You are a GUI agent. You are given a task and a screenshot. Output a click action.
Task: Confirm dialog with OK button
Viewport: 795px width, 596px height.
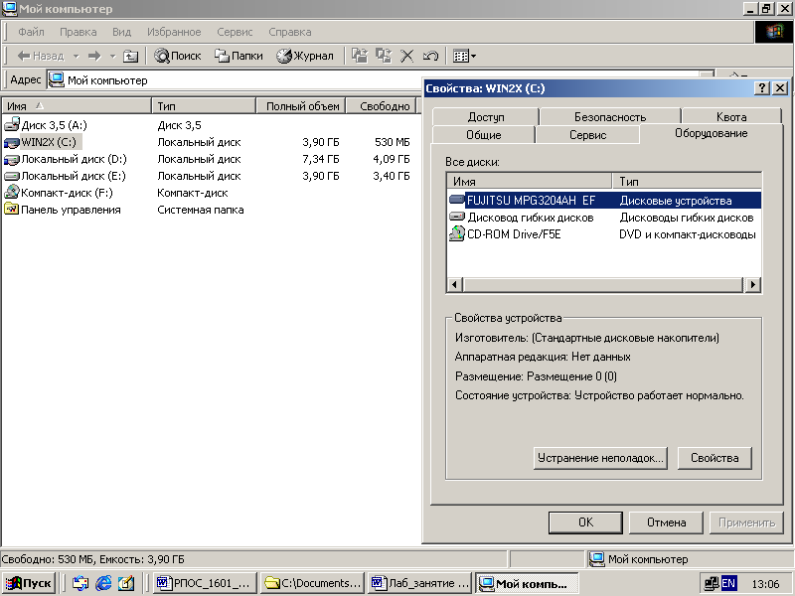pyautogui.click(x=585, y=522)
